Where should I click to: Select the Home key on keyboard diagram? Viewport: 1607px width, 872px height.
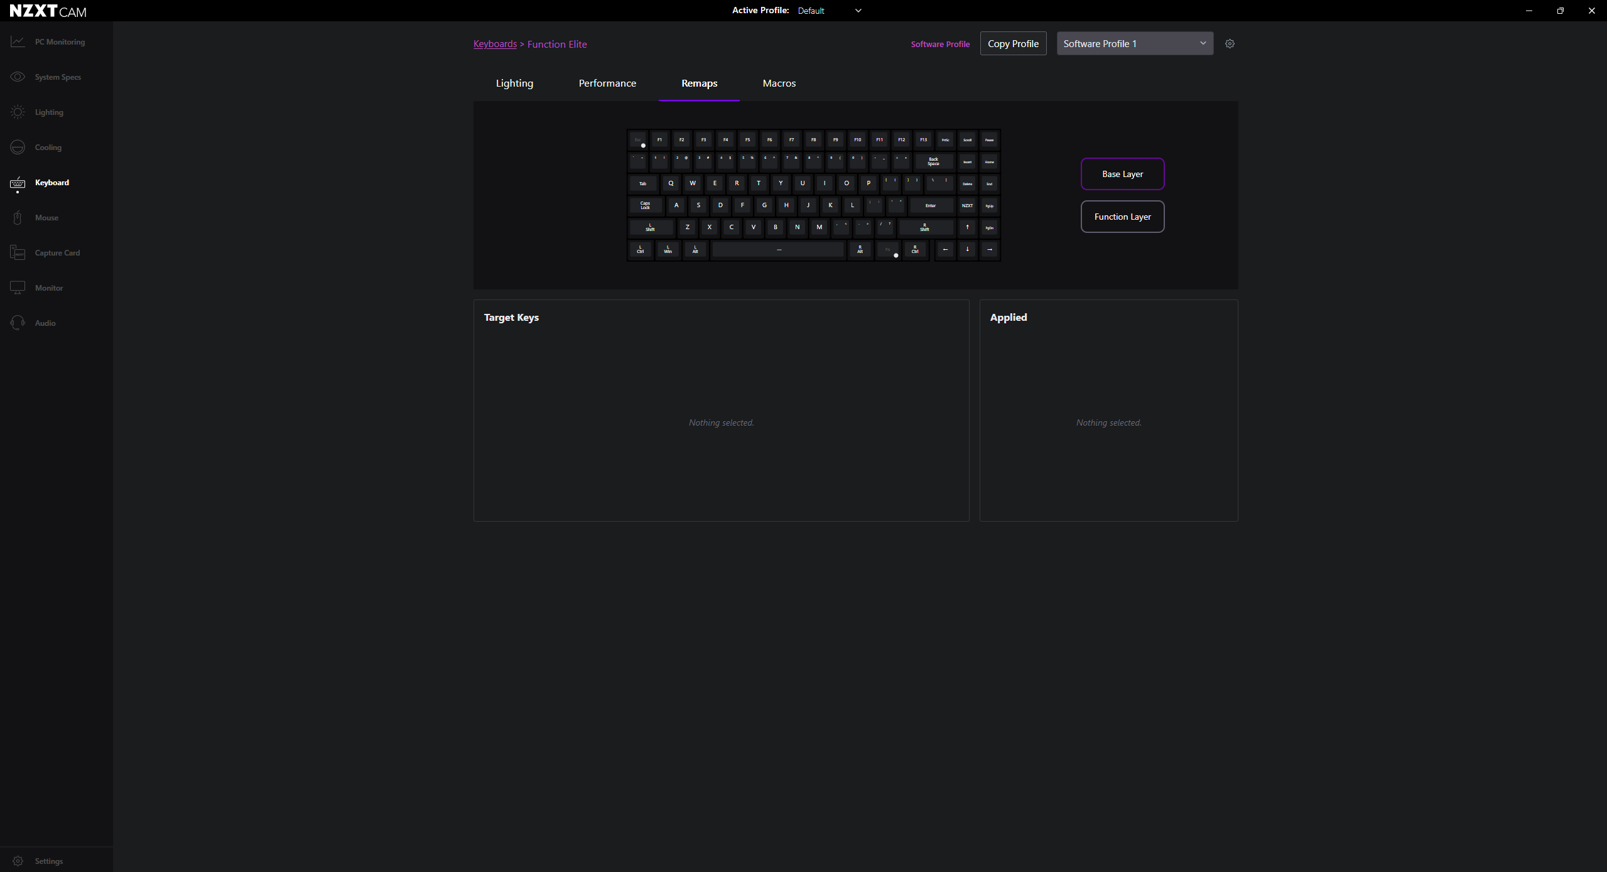(989, 161)
